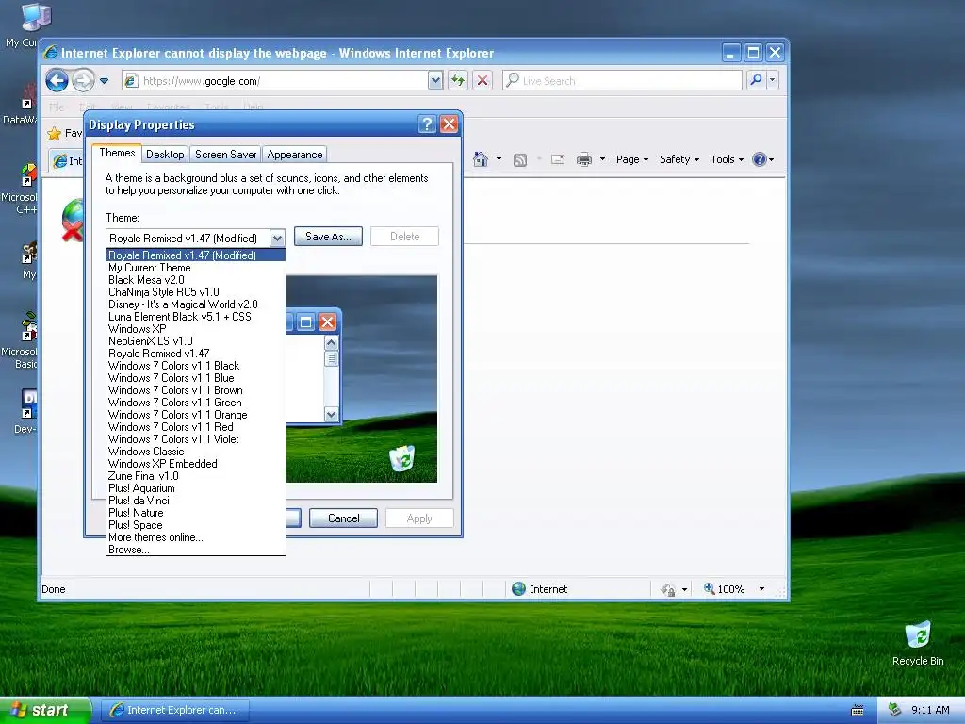
Task: Pick Windows 7 Colors v1.1 Blue
Action: pos(196,378)
